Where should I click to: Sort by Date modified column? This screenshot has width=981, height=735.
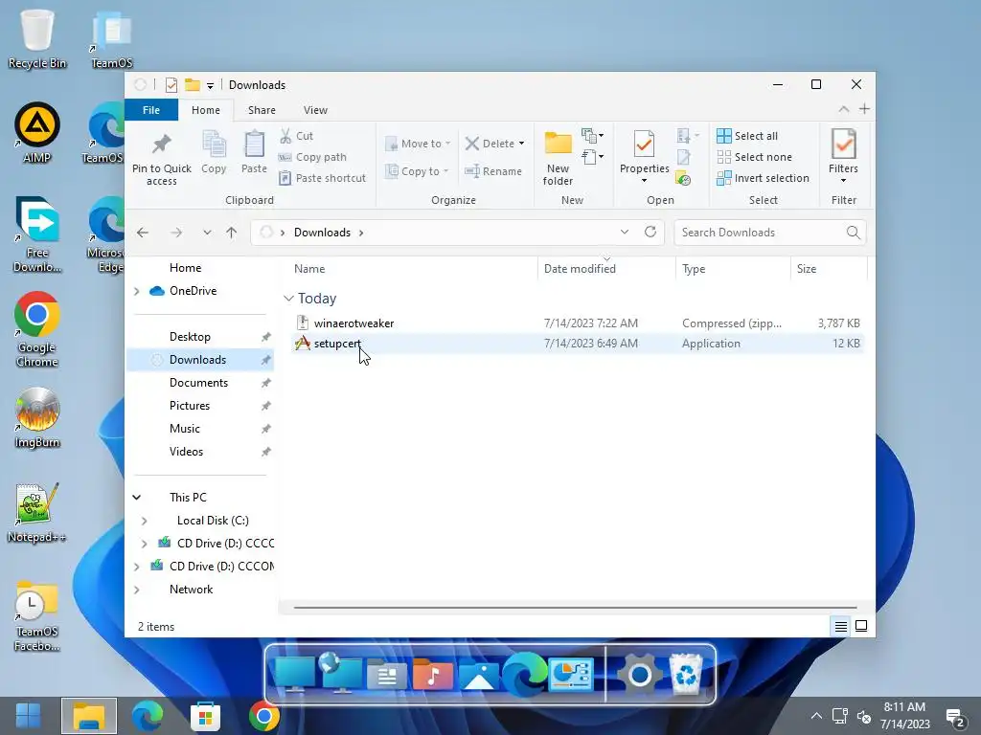click(x=606, y=269)
